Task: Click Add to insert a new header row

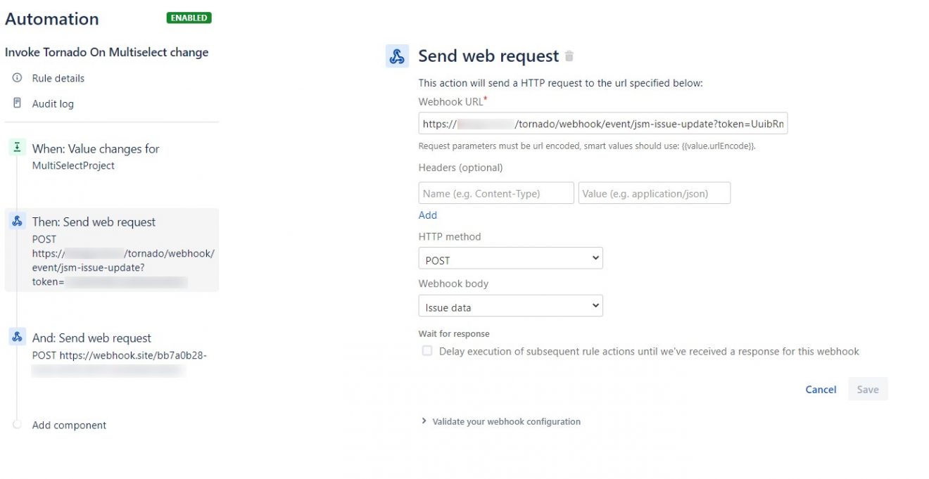Action: tap(427, 215)
